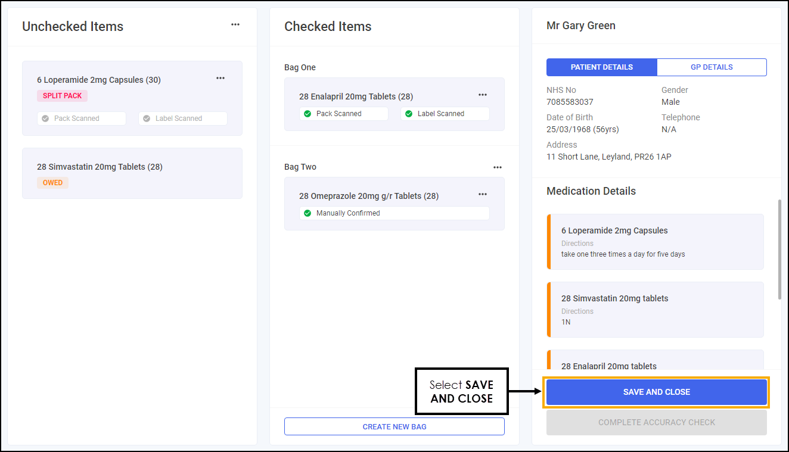The image size is (789, 452).
Task: Toggle Pack Scanned for Loperamide
Action: coord(82,119)
